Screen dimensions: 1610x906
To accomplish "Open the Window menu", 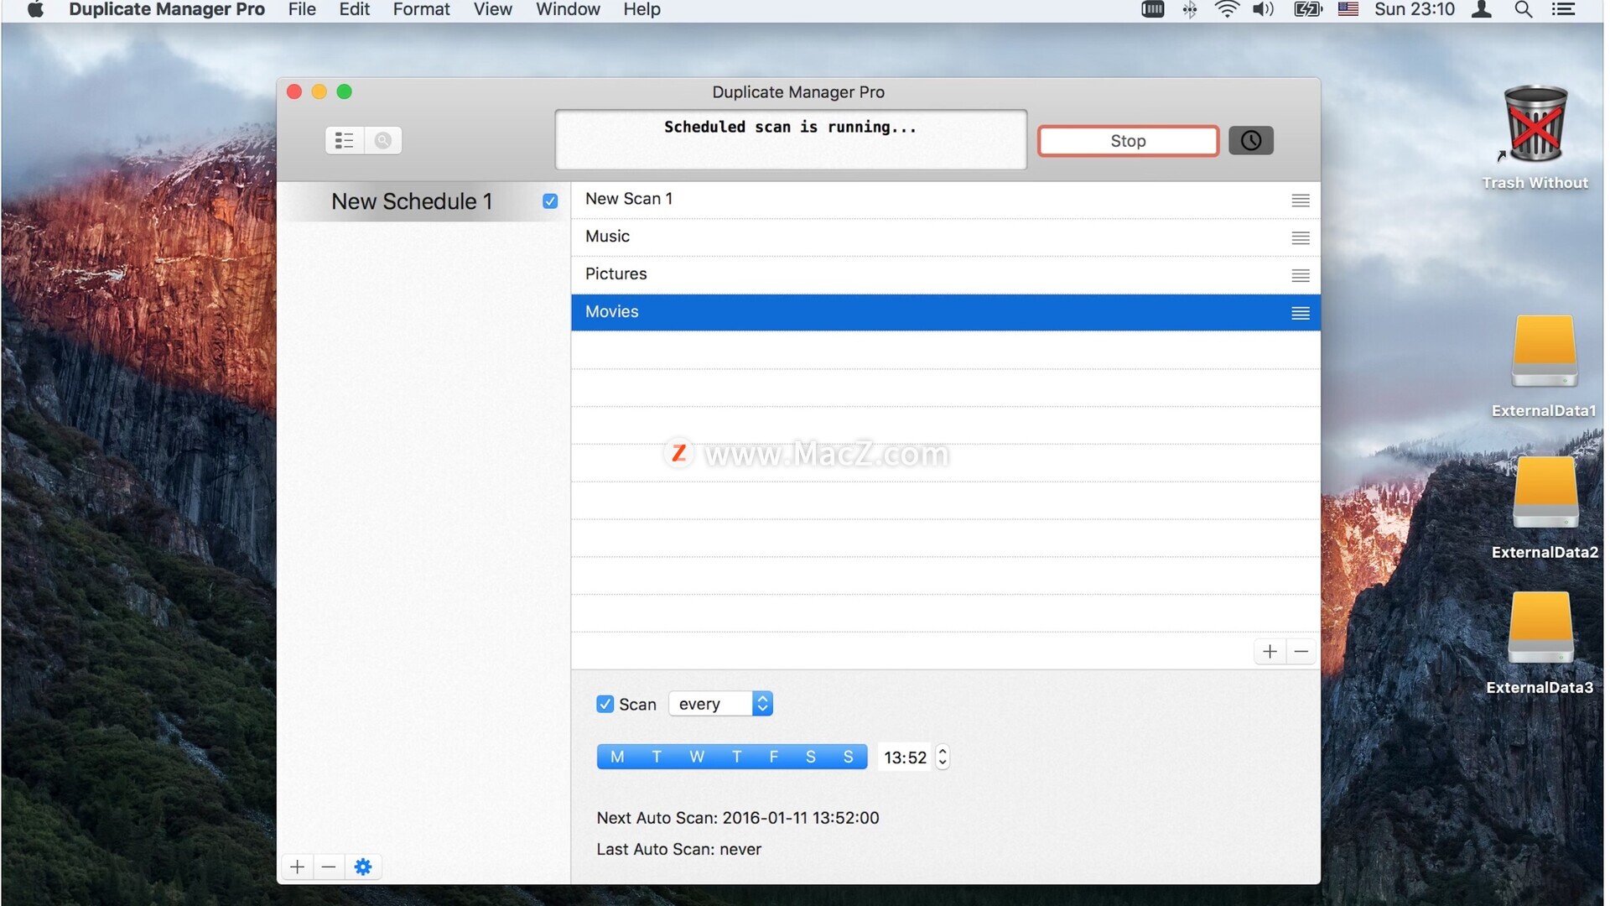I will tap(568, 10).
